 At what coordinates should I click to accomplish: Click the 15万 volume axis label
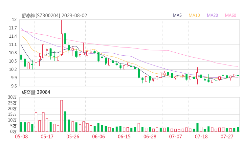click(12, 114)
